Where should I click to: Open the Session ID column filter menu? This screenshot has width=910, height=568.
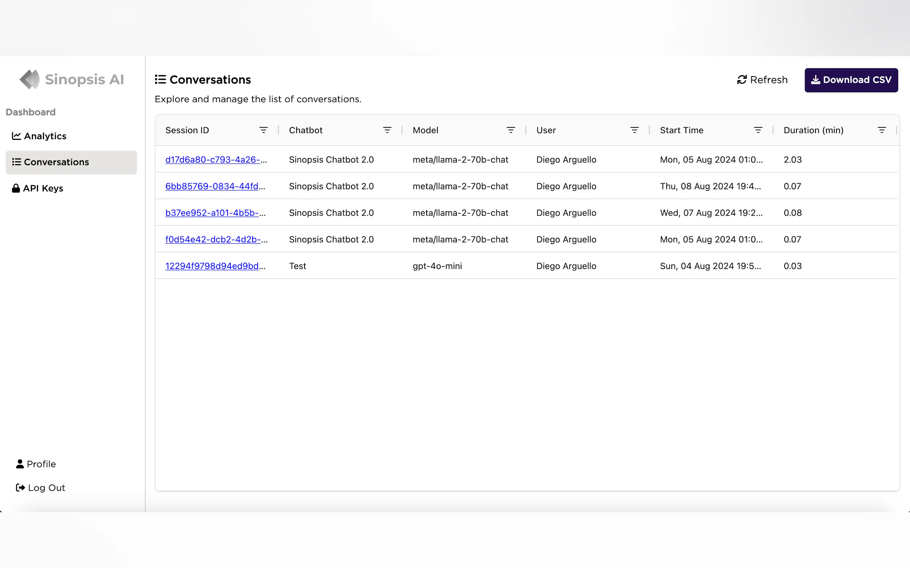(263, 130)
